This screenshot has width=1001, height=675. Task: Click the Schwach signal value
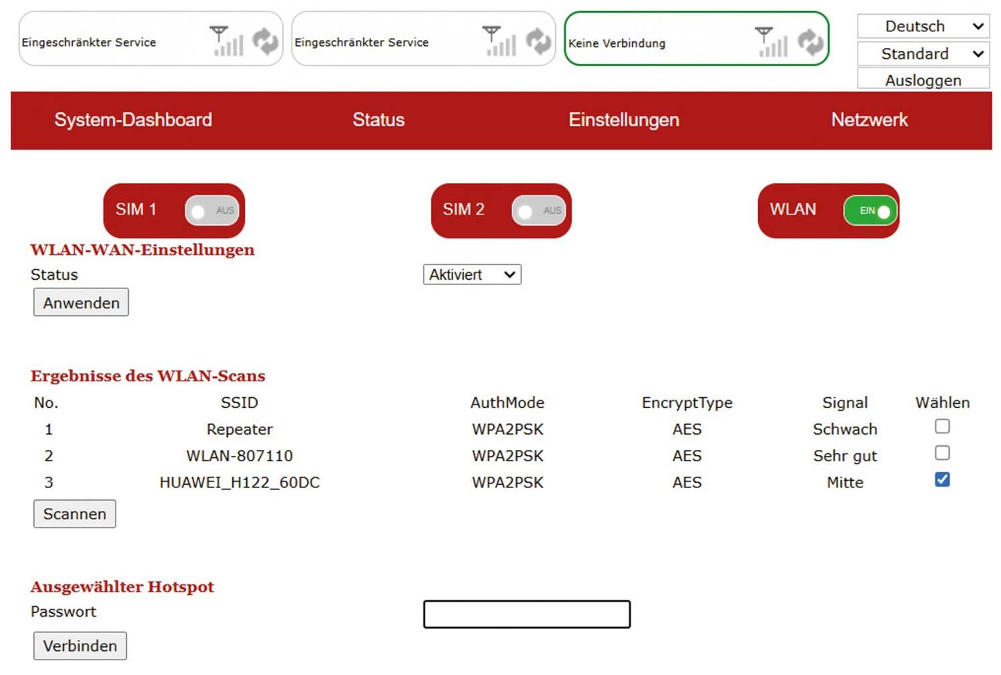click(x=845, y=429)
